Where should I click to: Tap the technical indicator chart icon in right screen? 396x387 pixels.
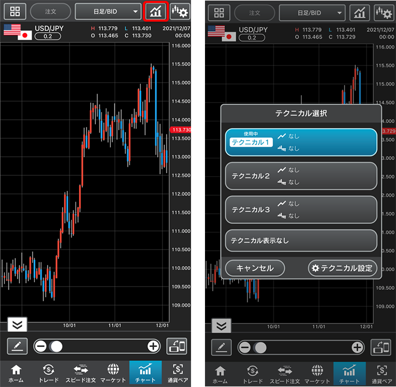pos(360,13)
